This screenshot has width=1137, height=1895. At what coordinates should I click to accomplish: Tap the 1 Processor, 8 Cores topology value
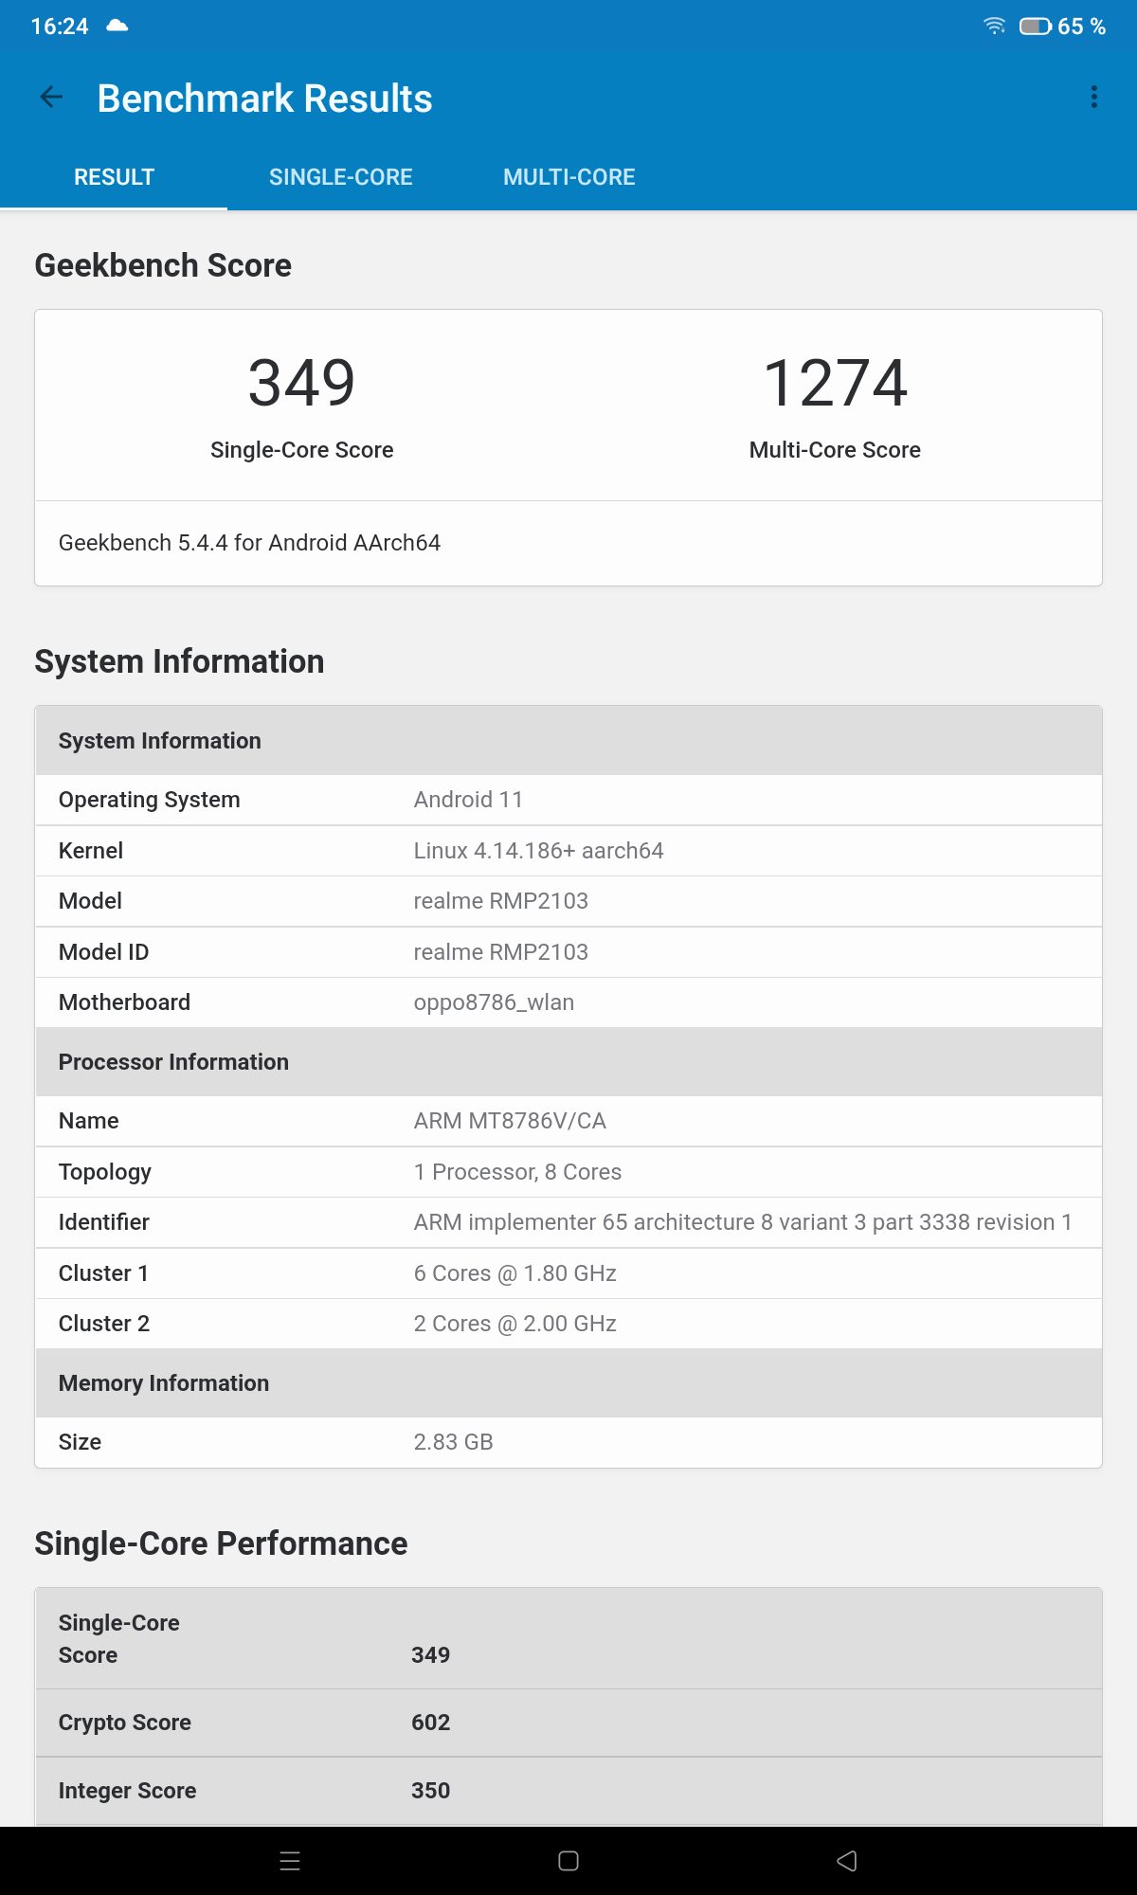[x=517, y=1172]
